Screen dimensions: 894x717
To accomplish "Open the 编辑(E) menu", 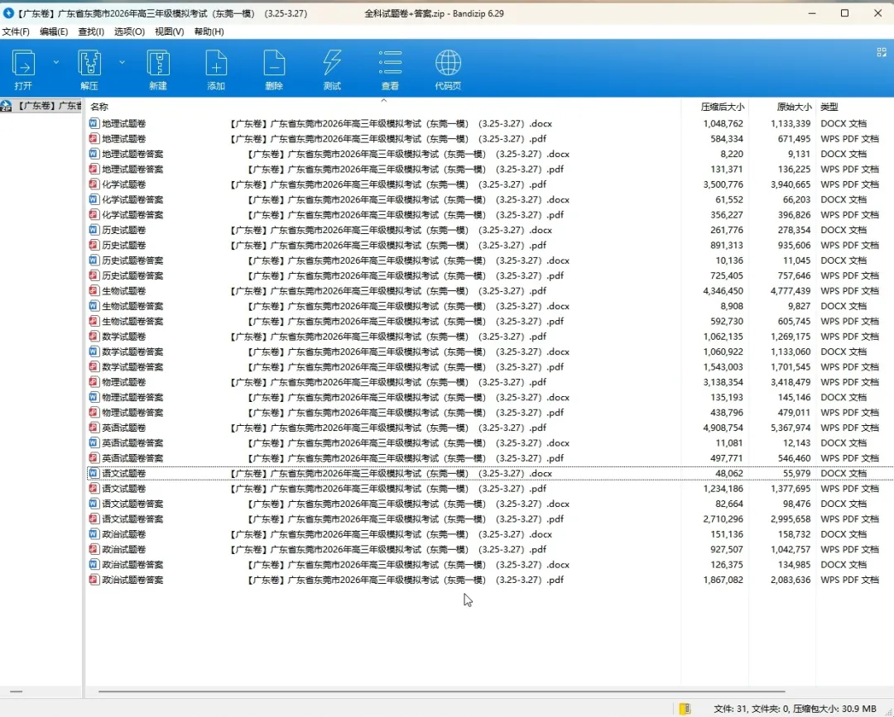I will point(54,32).
